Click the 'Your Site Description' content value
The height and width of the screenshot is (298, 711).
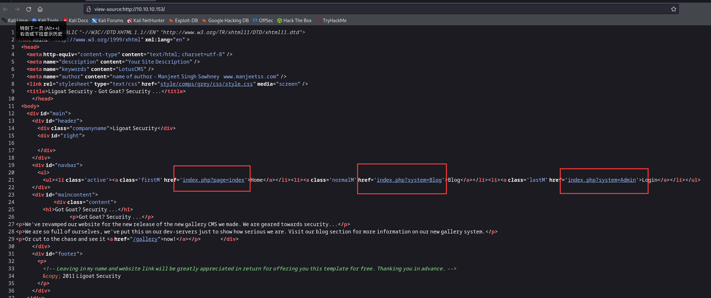click(159, 62)
